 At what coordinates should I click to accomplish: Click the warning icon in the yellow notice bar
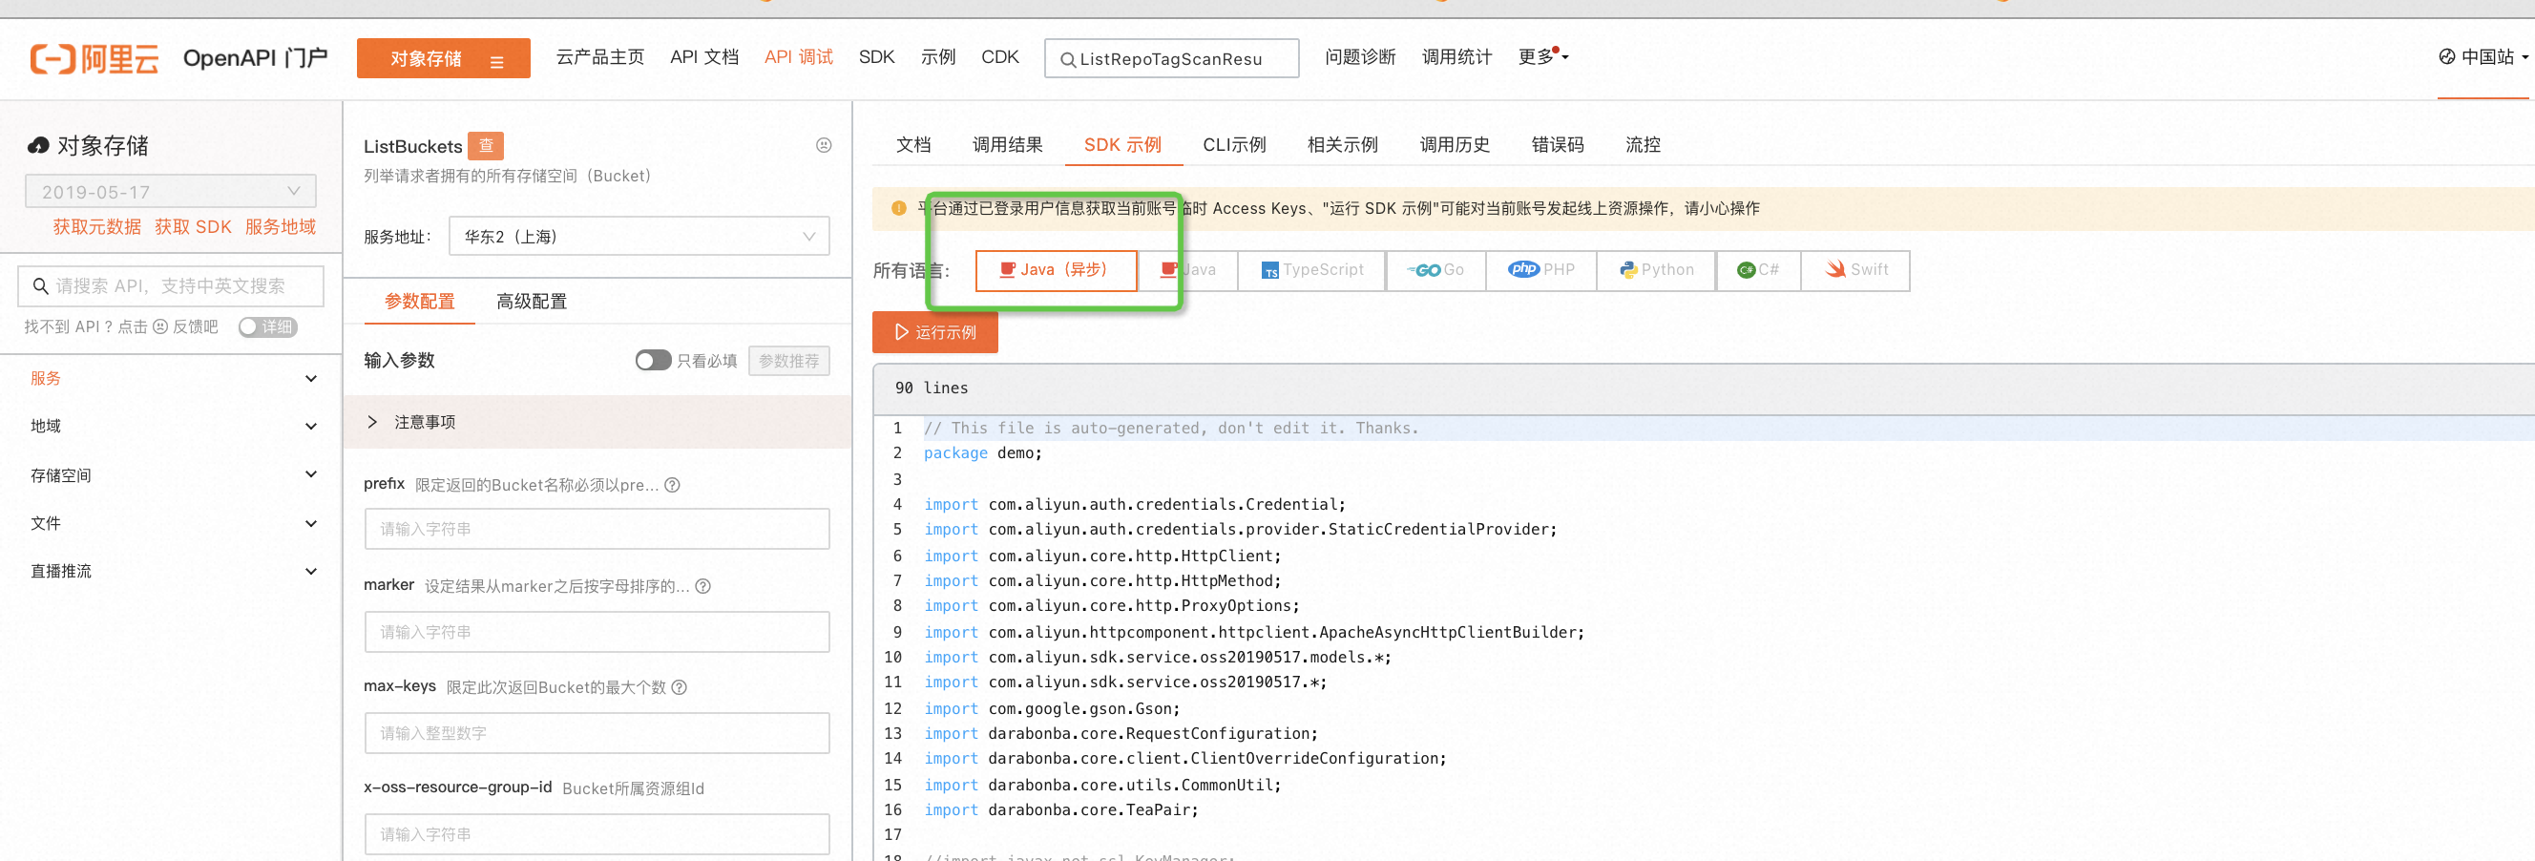[898, 208]
